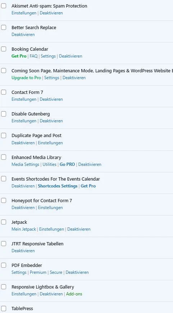
Task: Check the PDF Embedder checkbox
Action: (x=4, y=265)
